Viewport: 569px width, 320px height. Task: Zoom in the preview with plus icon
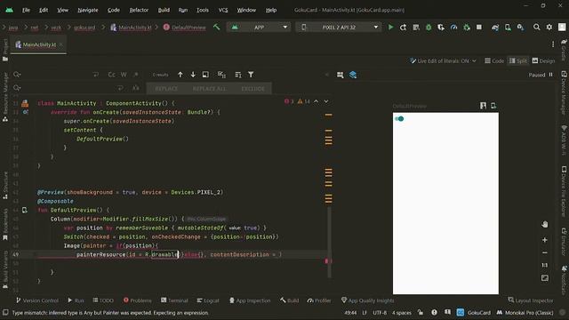tap(544, 240)
